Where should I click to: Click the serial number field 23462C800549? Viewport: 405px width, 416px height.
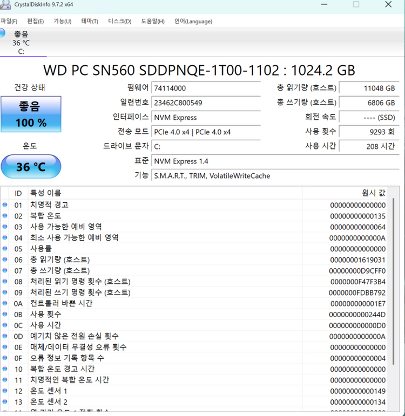206,103
